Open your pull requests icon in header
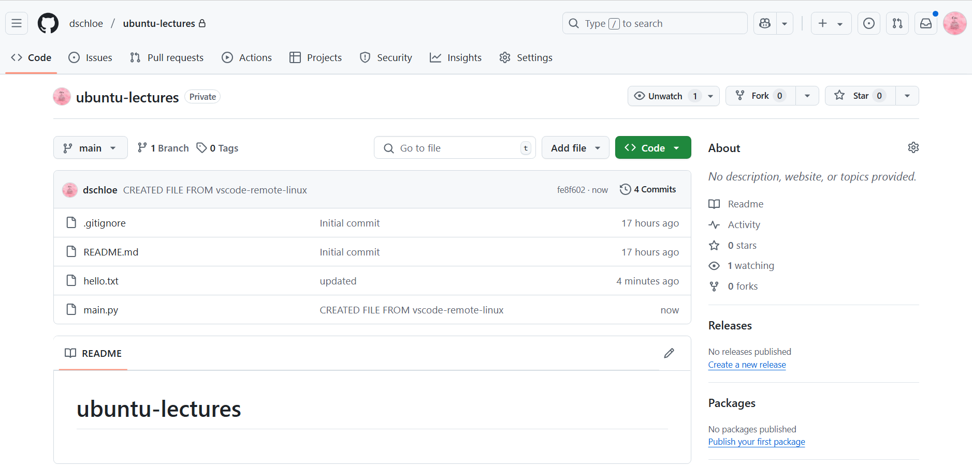 tap(897, 23)
